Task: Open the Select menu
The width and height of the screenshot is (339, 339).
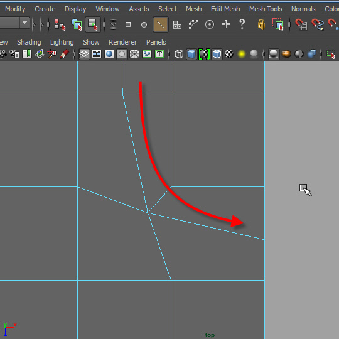Action: click(x=168, y=9)
